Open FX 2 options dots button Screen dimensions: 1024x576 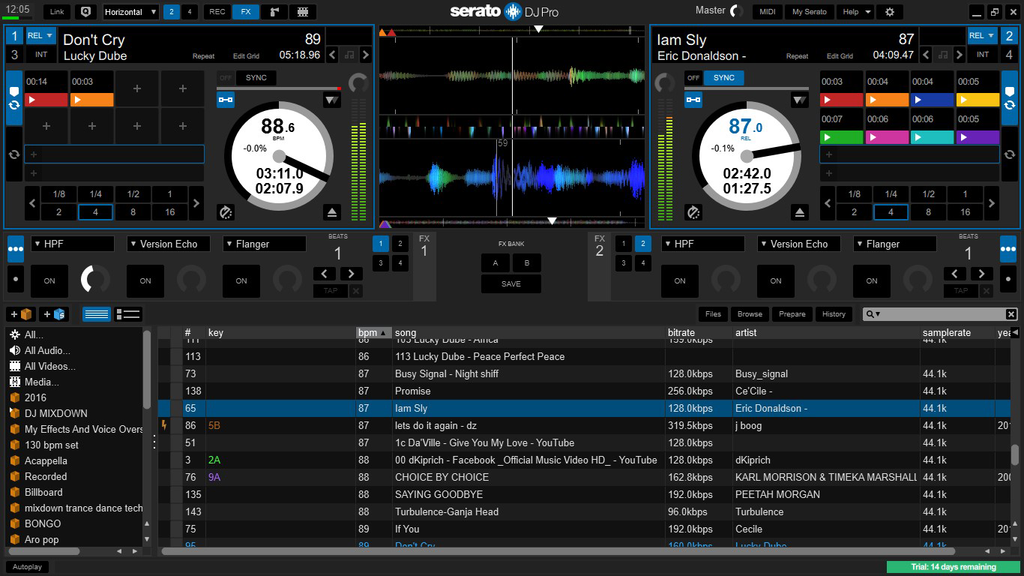tap(1008, 248)
